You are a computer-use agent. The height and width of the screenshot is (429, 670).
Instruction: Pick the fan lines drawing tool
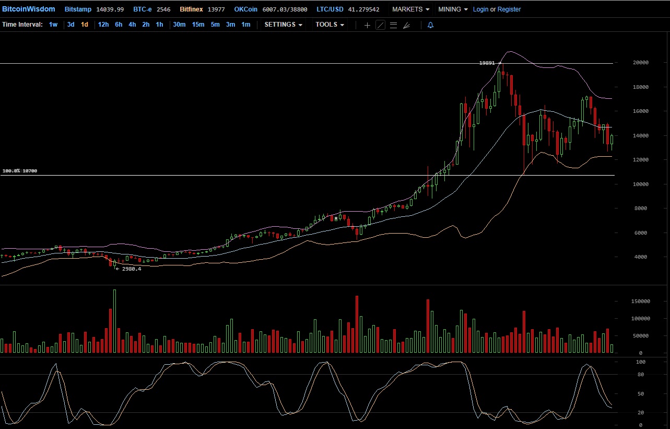[x=407, y=25]
